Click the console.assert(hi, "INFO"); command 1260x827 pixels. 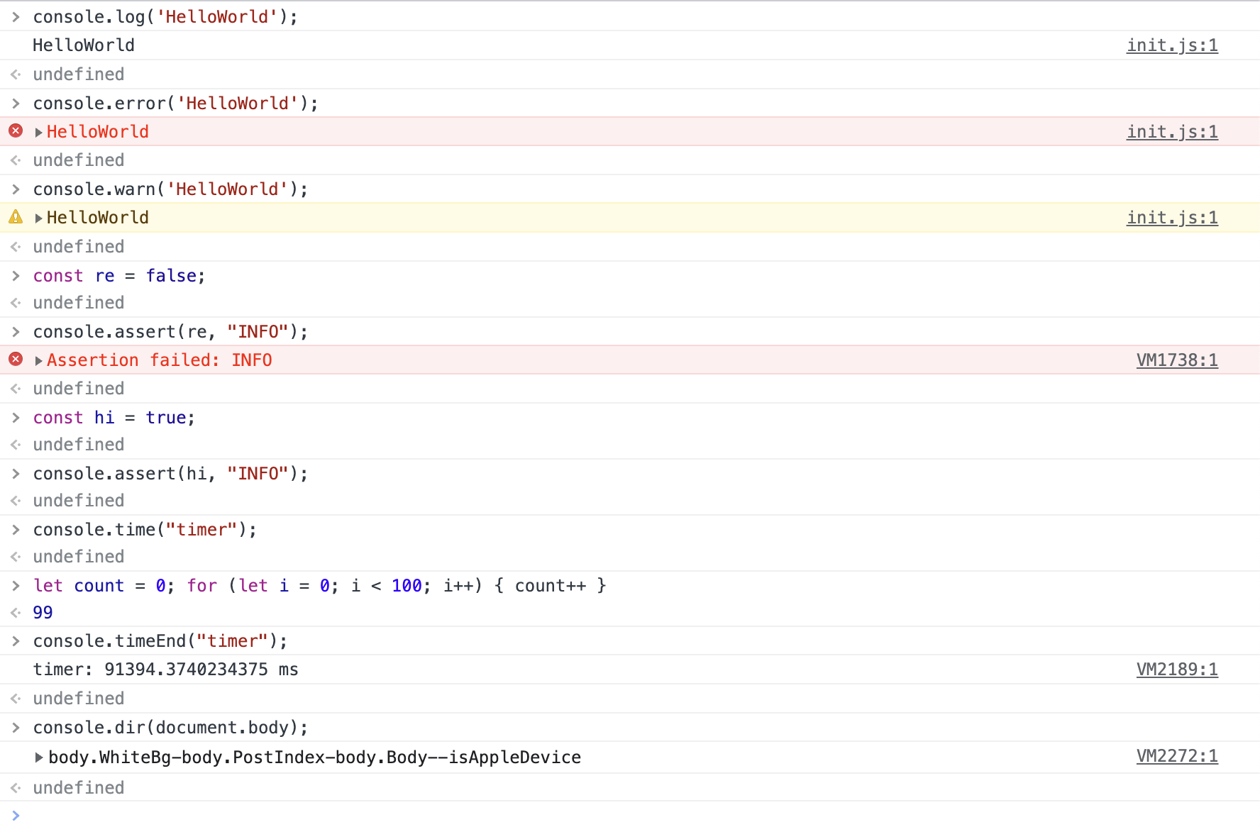click(170, 474)
